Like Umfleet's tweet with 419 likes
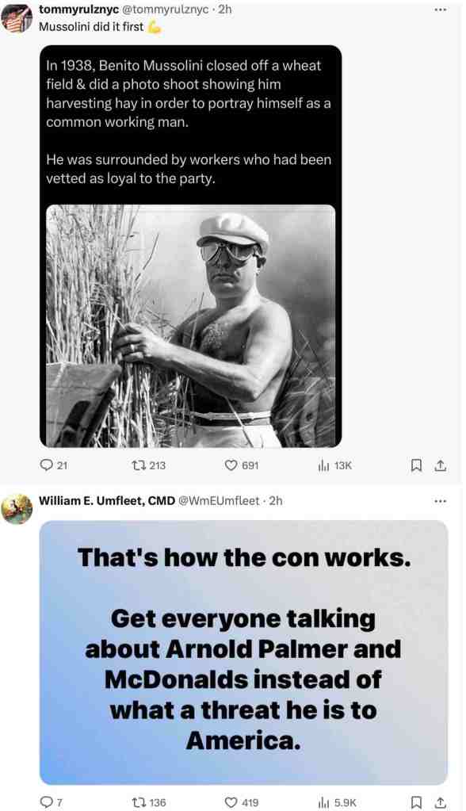 click(x=242, y=802)
